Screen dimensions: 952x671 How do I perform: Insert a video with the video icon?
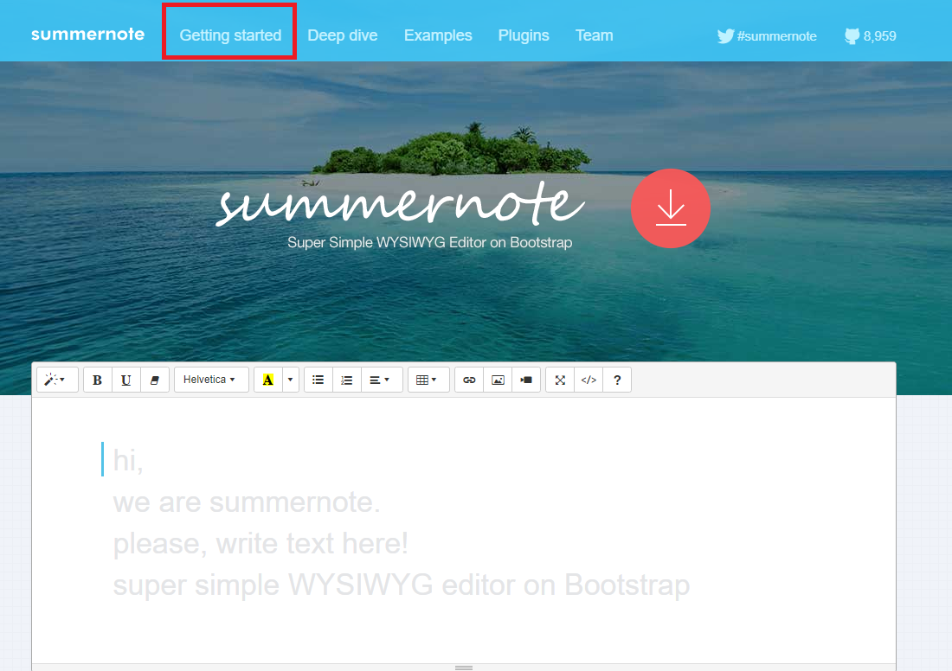[x=526, y=380]
